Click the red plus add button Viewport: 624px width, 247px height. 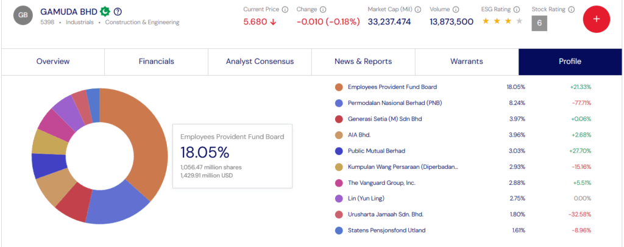[x=596, y=19]
